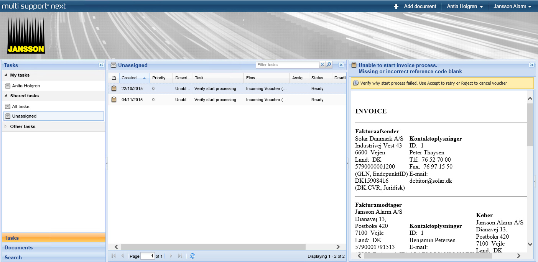538x262 pixels.
Task: Click the Solar Danmark A/S sender name
Action: click(x=379, y=139)
